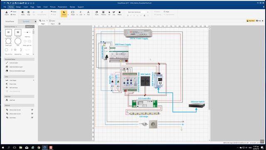Click the zoom magnifier icon

[x=40, y=20]
